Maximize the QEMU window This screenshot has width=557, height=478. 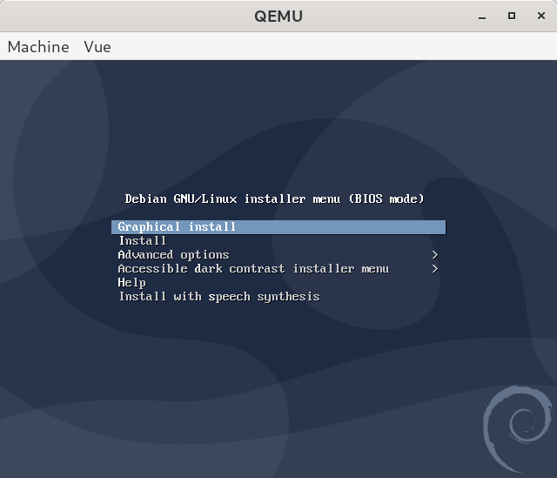click(512, 16)
